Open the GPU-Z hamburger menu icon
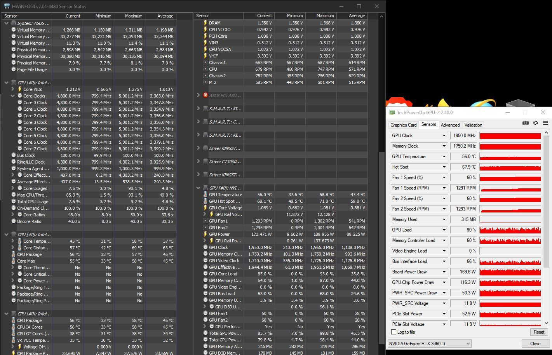Viewport: 552px width, 355px height. [x=545, y=123]
